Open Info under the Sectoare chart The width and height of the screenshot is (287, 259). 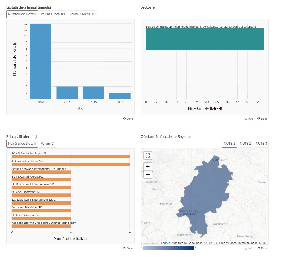point(249,119)
